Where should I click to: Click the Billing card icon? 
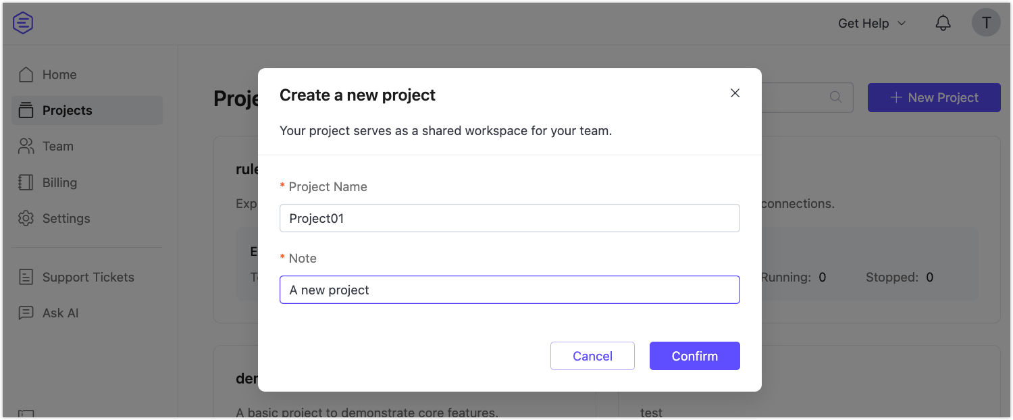pos(26,182)
